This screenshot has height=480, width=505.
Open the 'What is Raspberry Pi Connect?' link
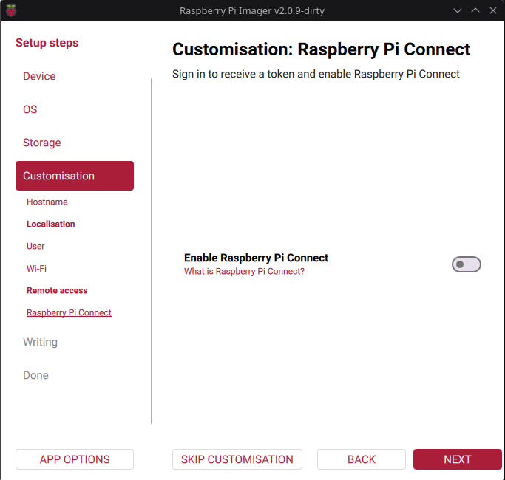(x=244, y=271)
